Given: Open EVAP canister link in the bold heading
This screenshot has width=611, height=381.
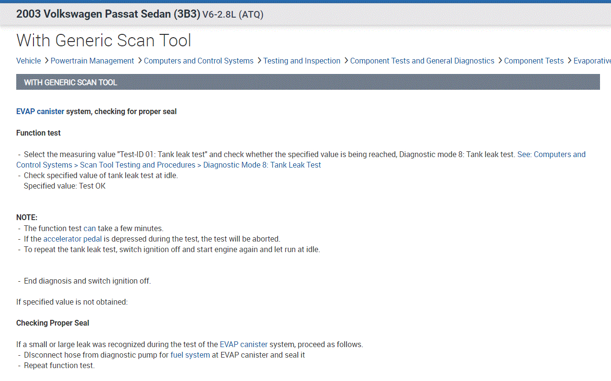Looking at the screenshot, I should coord(40,111).
